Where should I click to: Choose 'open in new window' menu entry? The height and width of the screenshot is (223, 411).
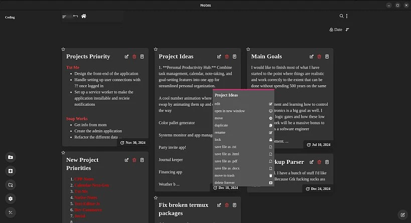[243, 111]
